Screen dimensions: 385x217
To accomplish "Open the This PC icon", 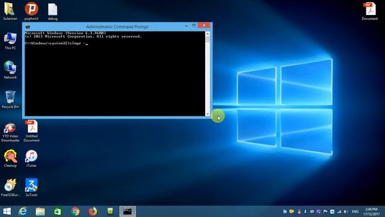I will [10, 41].
